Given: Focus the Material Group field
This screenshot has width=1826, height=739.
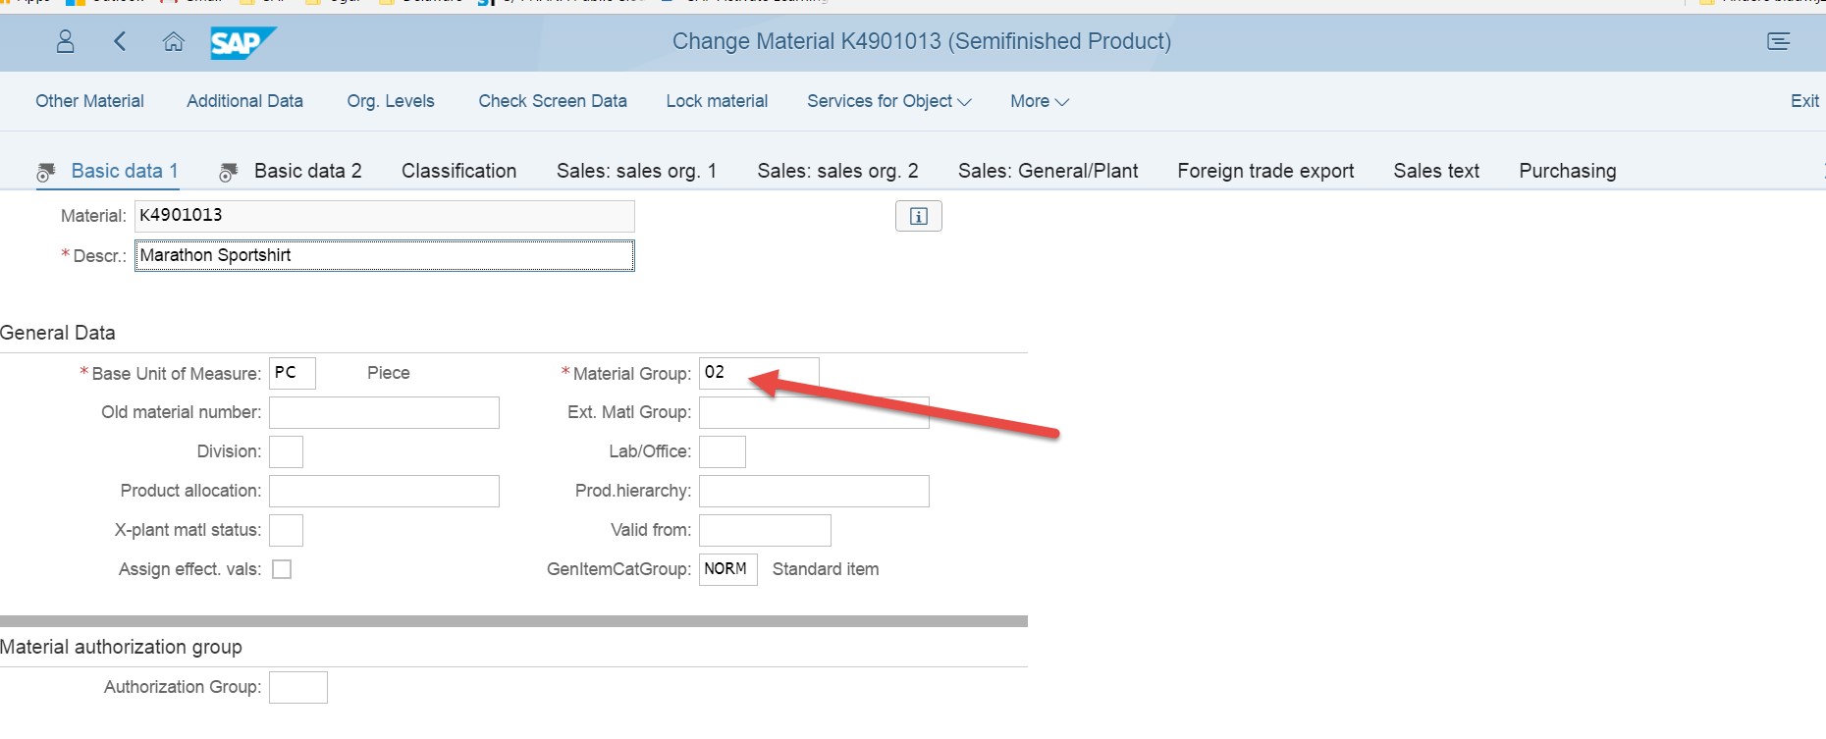Looking at the screenshot, I should [759, 373].
